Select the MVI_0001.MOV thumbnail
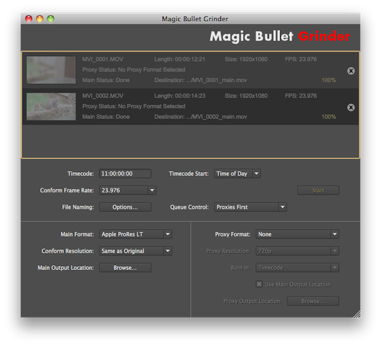The image size is (381, 346). tap(51, 70)
